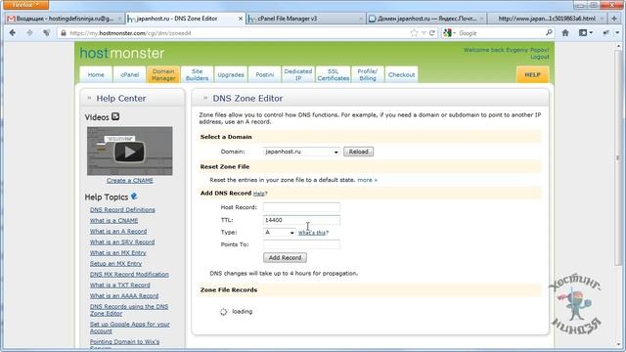Open the Postini tab
The width and height of the screenshot is (626, 352).
[265, 74]
